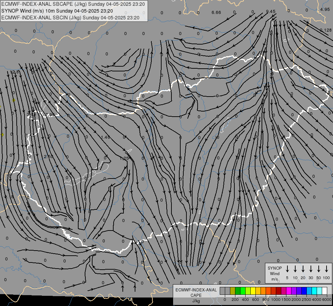Click the 800 tick label in CAPE legend

point(266,300)
